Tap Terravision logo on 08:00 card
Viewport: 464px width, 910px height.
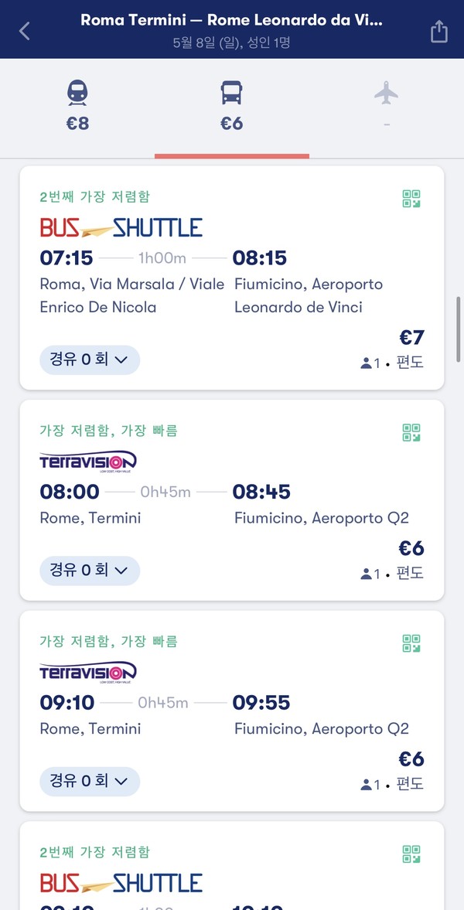(x=88, y=462)
